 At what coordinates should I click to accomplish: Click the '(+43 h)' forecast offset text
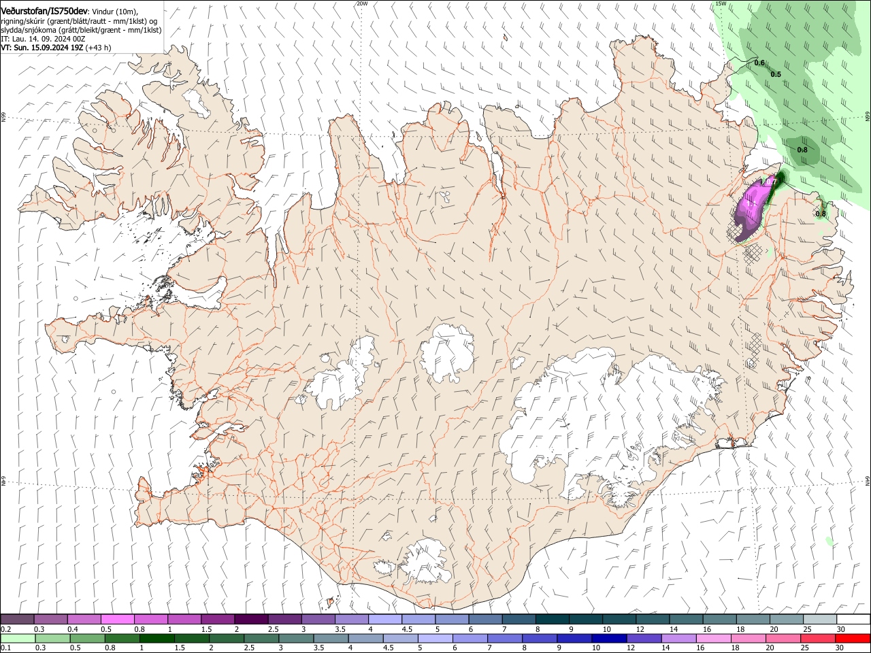coord(98,48)
